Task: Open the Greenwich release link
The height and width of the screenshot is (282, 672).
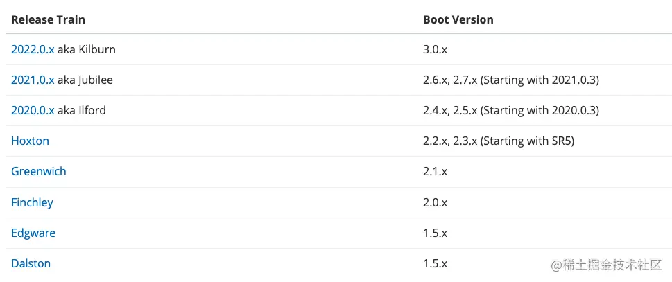Action: point(39,171)
